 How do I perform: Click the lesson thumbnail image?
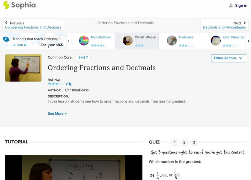pyautogui.click(x=23, y=68)
